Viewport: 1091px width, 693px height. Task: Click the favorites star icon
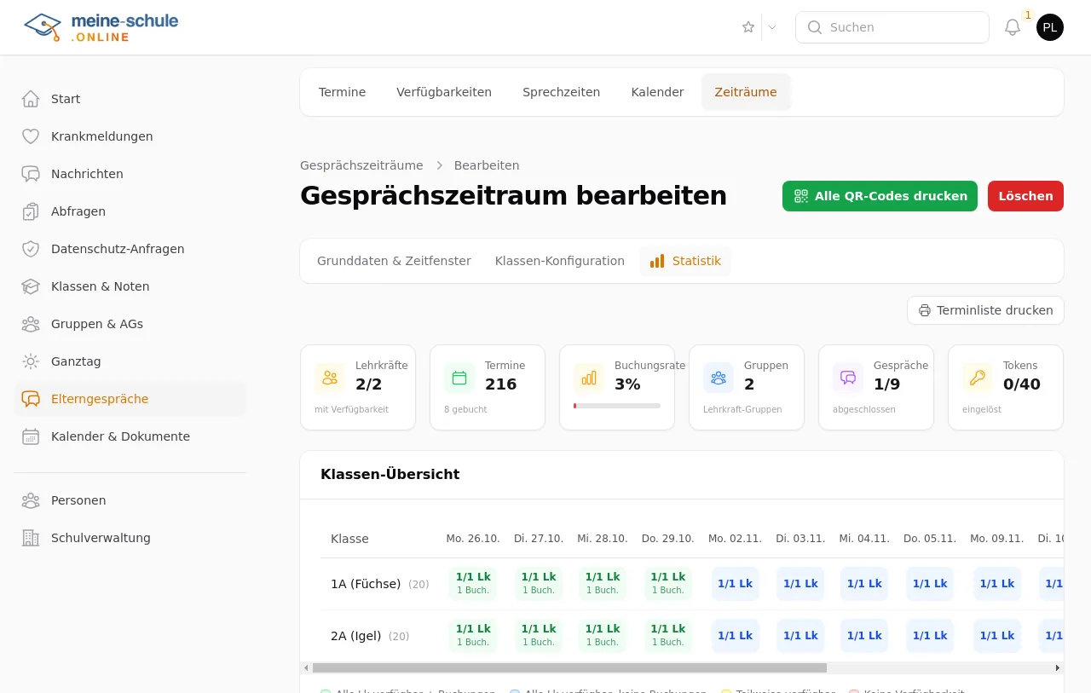[748, 27]
